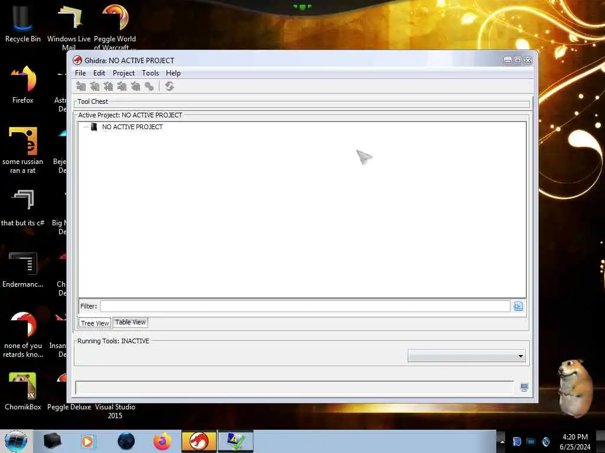The image size is (605, 453).
Task: Click the Check In File toolbar icon
Action: tap(122, 86)
